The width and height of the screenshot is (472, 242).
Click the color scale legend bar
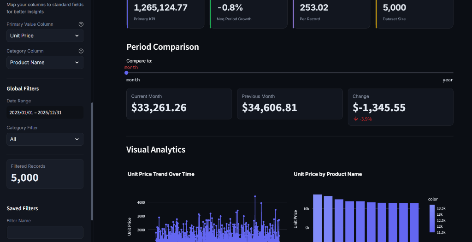432,218
